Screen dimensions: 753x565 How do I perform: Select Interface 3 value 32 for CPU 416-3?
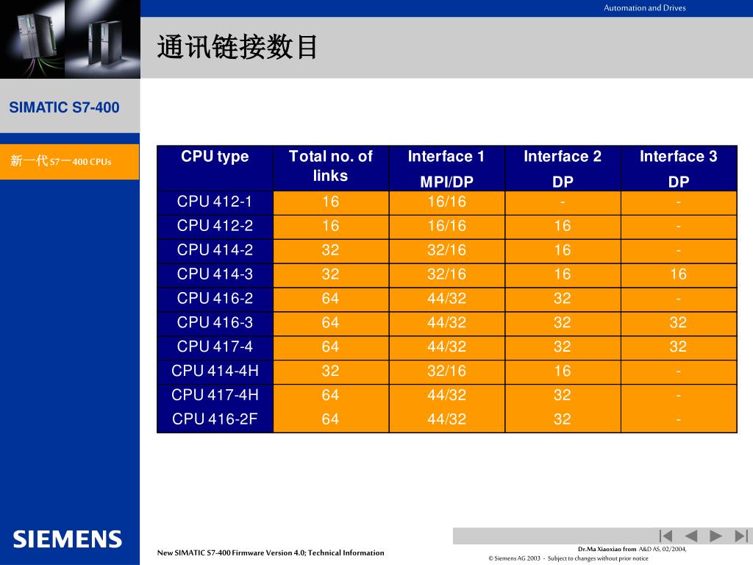[x=679, y=322]
